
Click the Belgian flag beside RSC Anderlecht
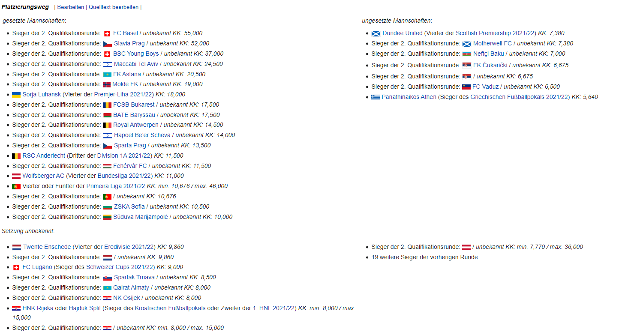[16, 156]
